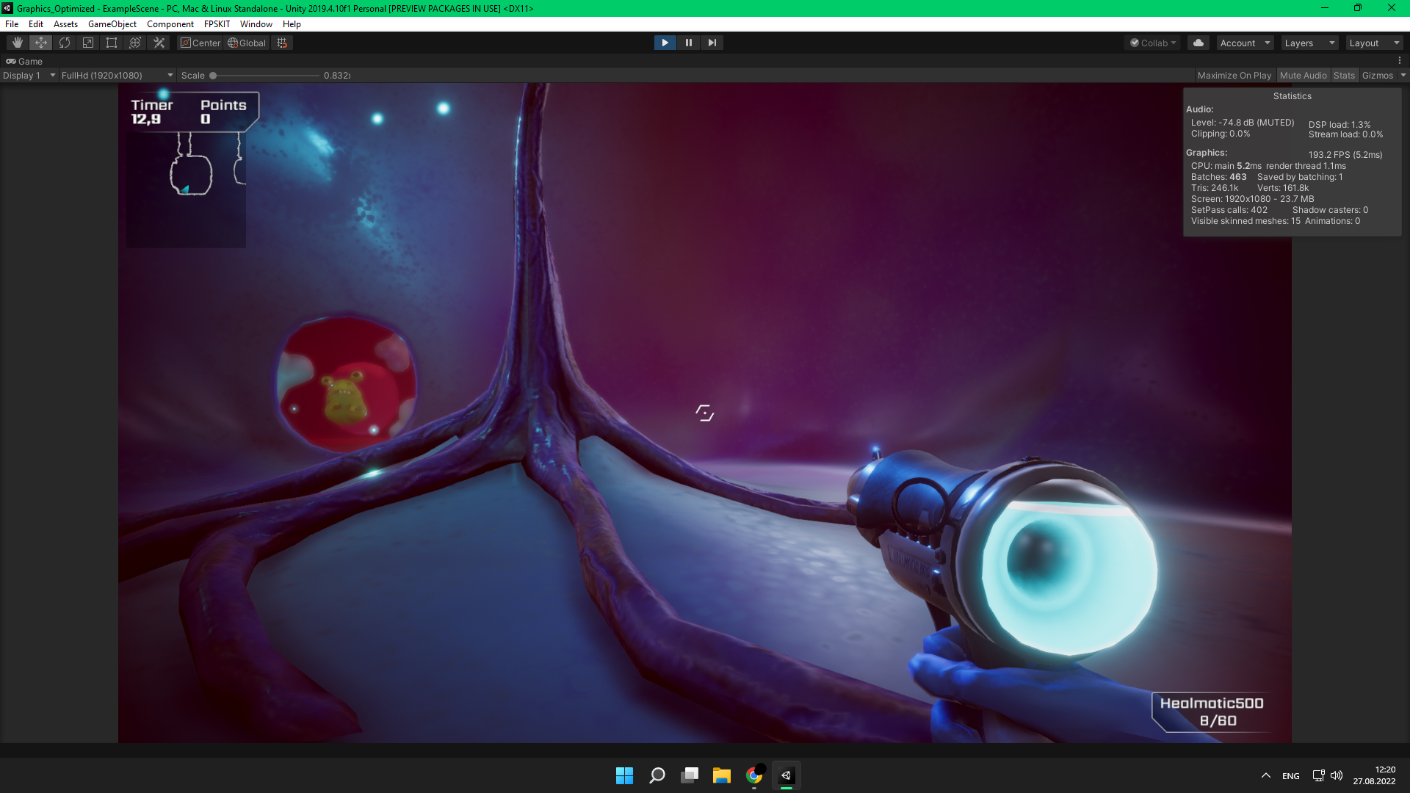
Task: Click the Scale slider handle
Action: pyautogui.click(x=213, y=75)
